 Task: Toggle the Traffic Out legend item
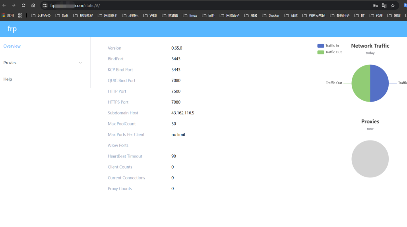329,52
